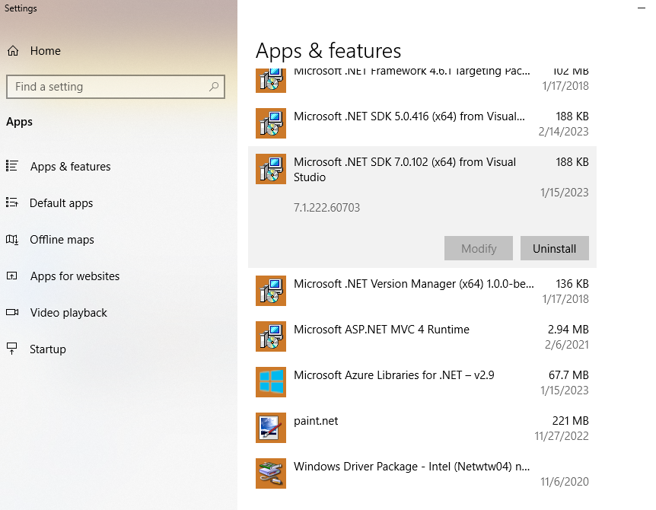Go to Home settings page
Screen dimensions: 656x510
45,51
